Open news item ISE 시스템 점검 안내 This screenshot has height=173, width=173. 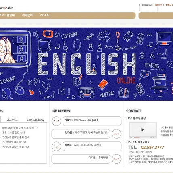pyautogui.click(x=13, y=133)
